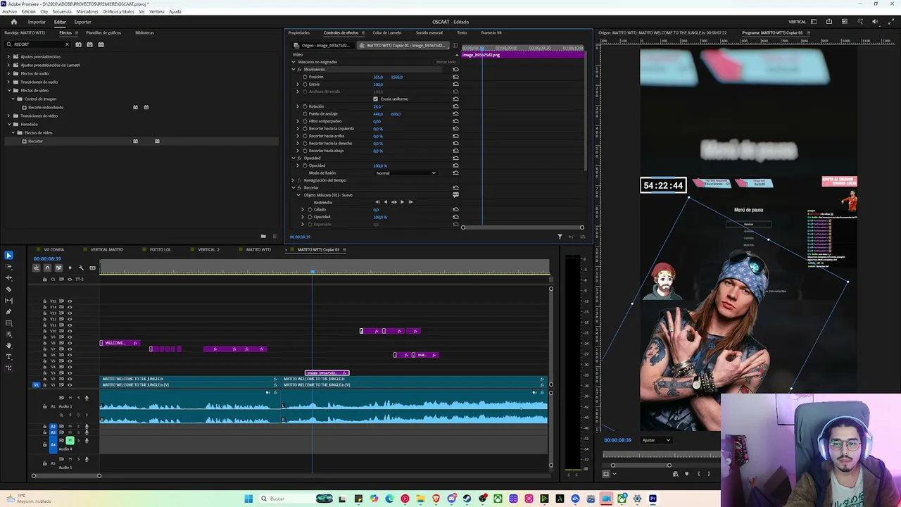
Task: Open Modo de fusión dropdown
Action: point(405,173)
